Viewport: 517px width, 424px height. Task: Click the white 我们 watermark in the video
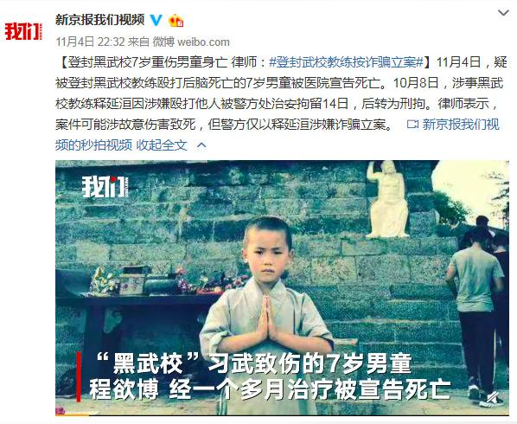[x=105, y=187]
